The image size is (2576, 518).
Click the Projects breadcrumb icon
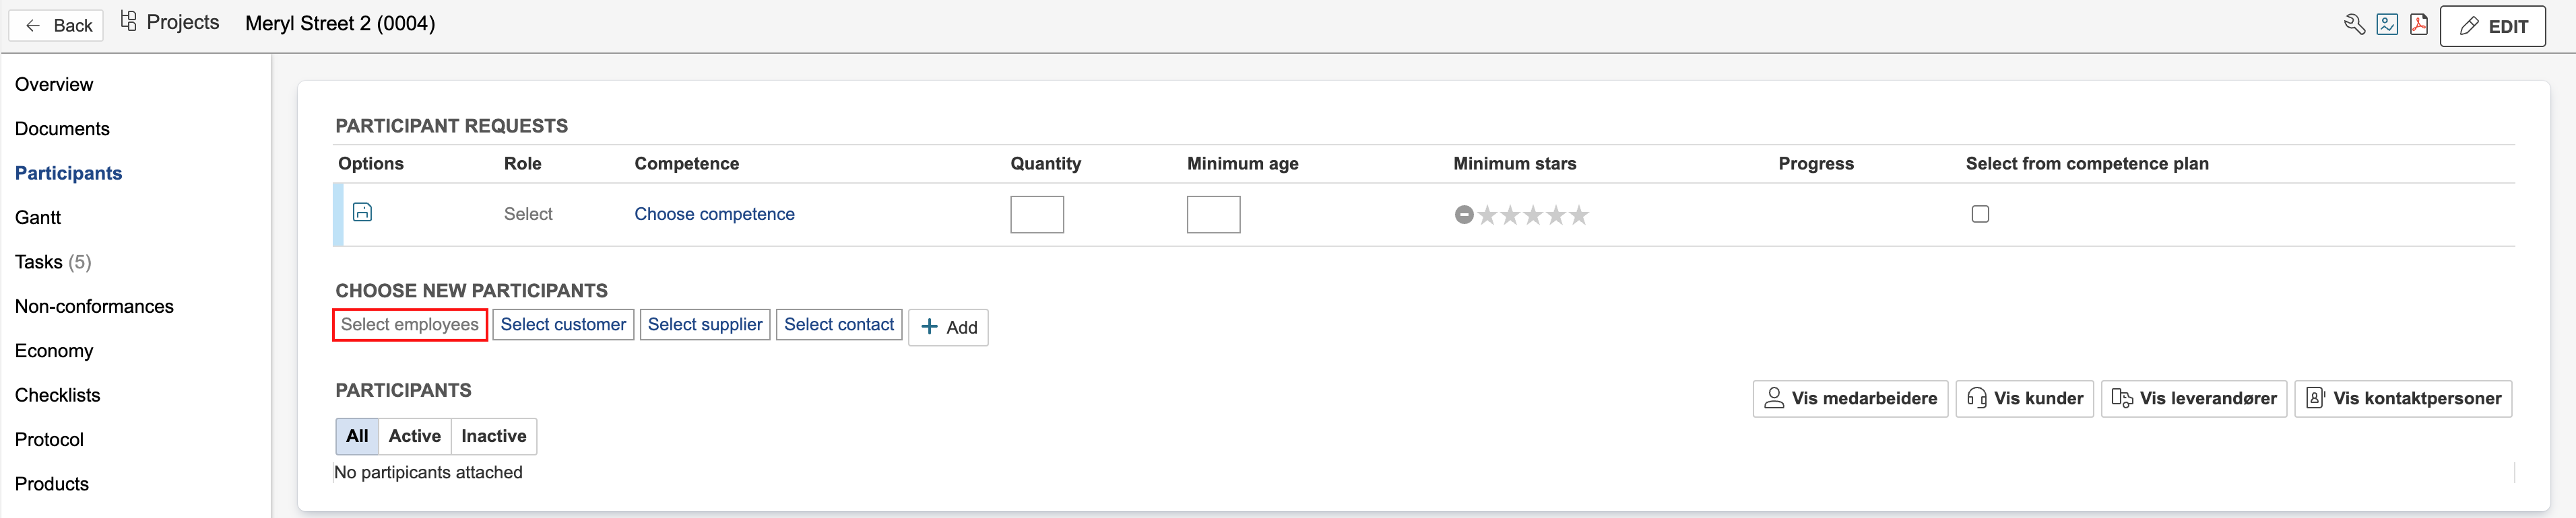tap(129, 22)
